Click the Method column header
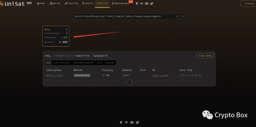Viewport: 256px width, 127px height. [x=78, y=70]
